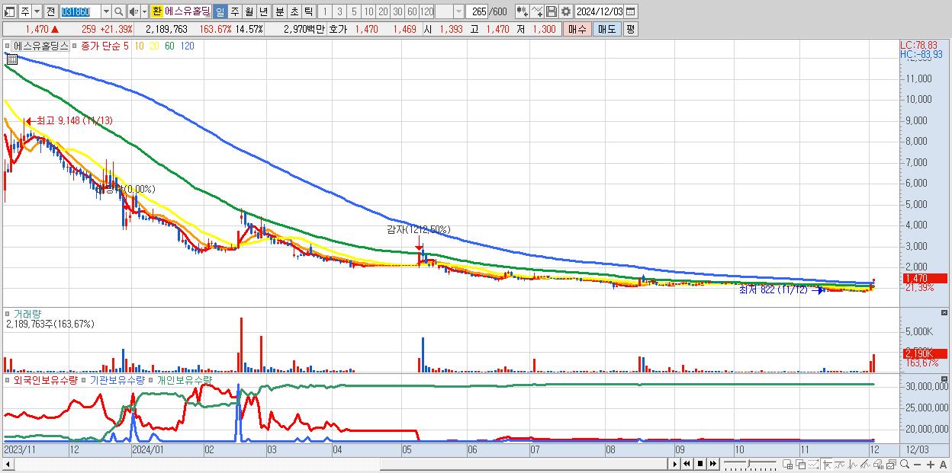The width and height of the screenshot is (952, 473).
Task: Click the 265 bar count field
Action: coord(478,11)
